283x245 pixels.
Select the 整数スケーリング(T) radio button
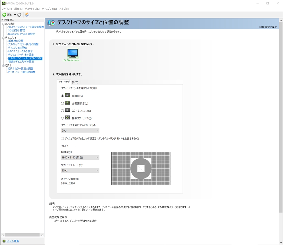(x=62, y=118)
